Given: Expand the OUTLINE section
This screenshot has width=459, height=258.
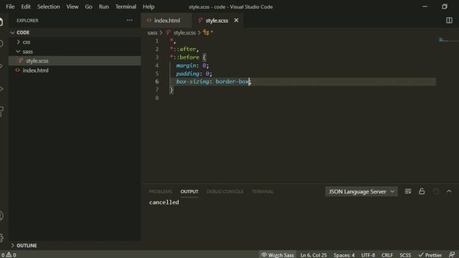Looking at the screenshot, I should click(x=75, y=245).
